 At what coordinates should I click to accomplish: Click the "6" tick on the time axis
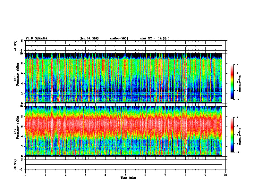(x=146, y=175)
